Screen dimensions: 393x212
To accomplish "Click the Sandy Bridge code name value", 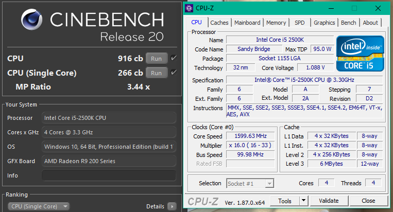I will tap(254, 49).
